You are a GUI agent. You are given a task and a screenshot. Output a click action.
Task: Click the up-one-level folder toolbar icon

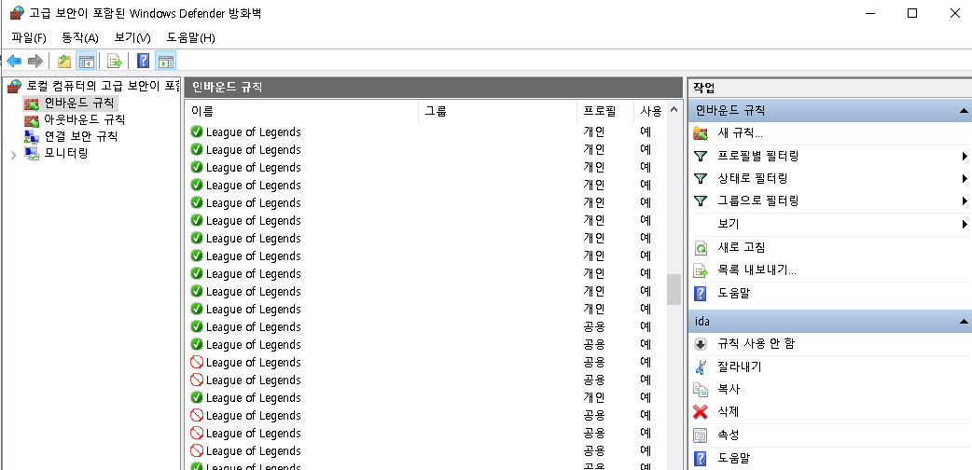coord(63,61)
